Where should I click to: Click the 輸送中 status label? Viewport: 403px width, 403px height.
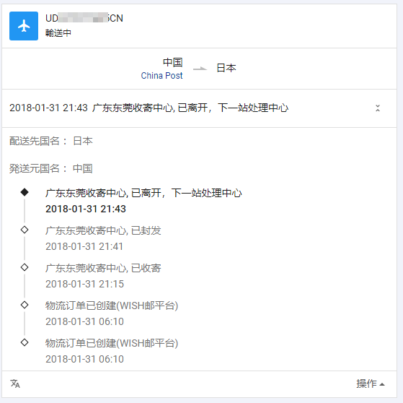[x=58, y=33]
